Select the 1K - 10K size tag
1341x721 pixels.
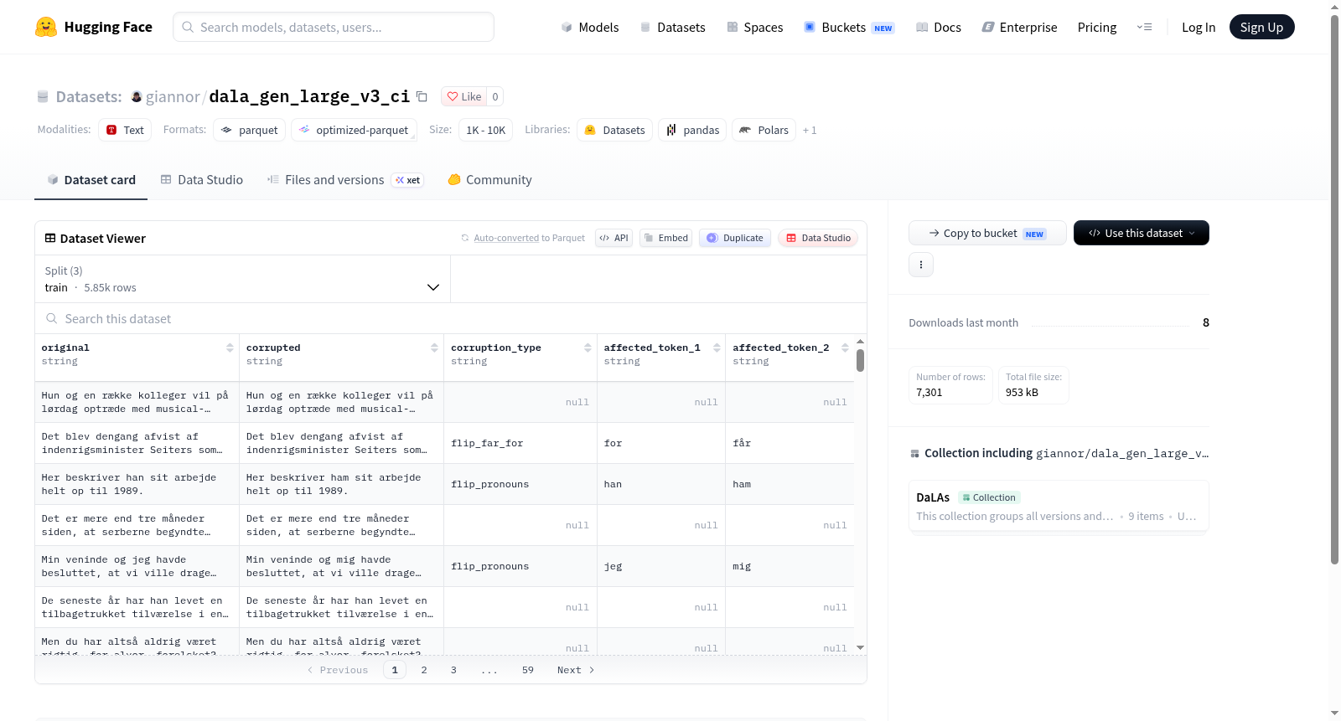486,130
